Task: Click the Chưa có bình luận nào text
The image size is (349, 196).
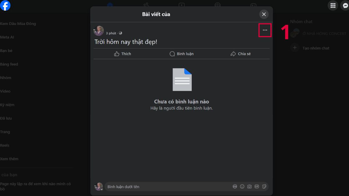Action: tap(181, 102)
